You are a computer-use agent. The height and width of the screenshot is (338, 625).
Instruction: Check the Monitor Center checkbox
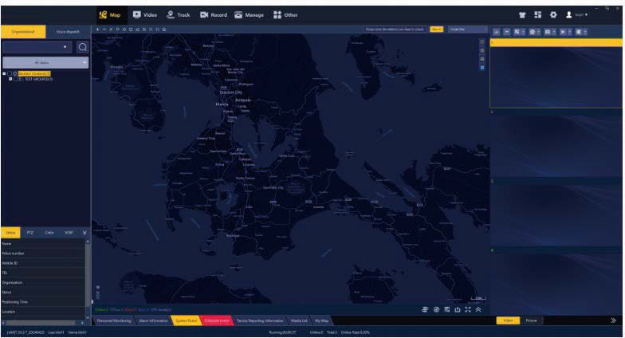pos(9,73)
